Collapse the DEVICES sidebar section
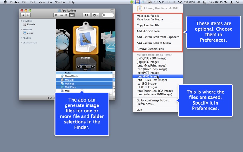Viewport: 243px width, 152px height. [x=21, y=21]
